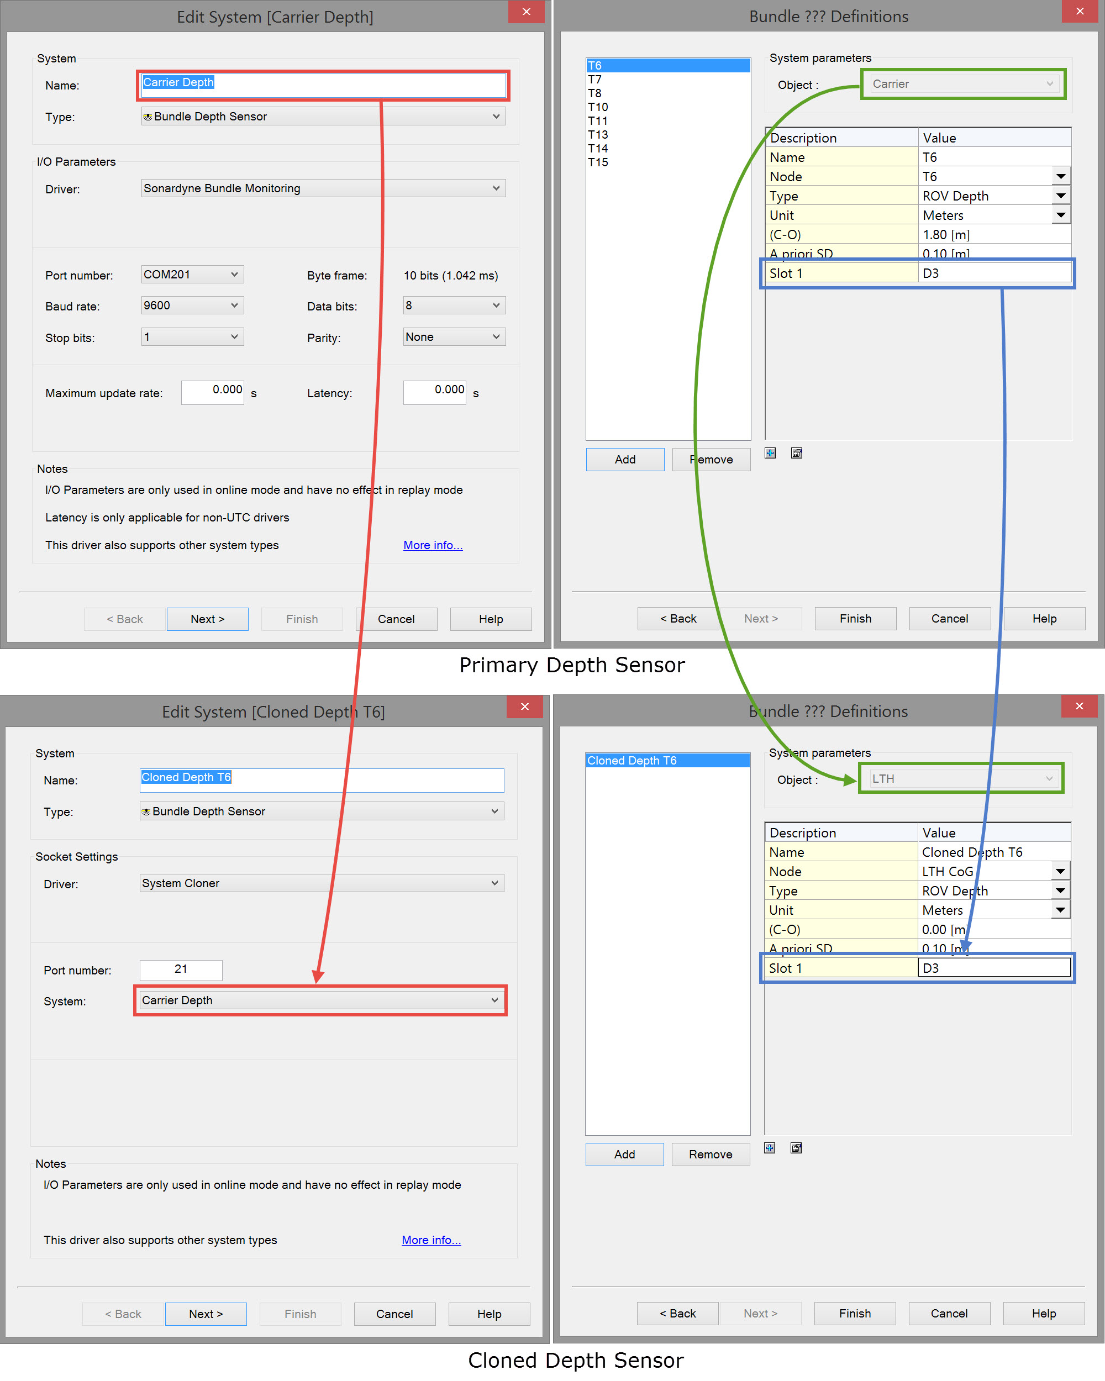Click Remove below the Cloned Depth T6 list
The height and width of the screenshot is (1381, 1105).
pos(711,1155)
